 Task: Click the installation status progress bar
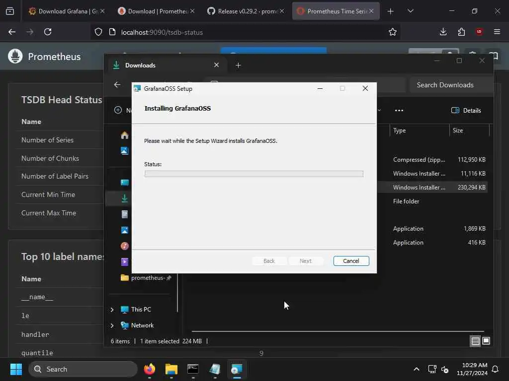pos(254,174)
